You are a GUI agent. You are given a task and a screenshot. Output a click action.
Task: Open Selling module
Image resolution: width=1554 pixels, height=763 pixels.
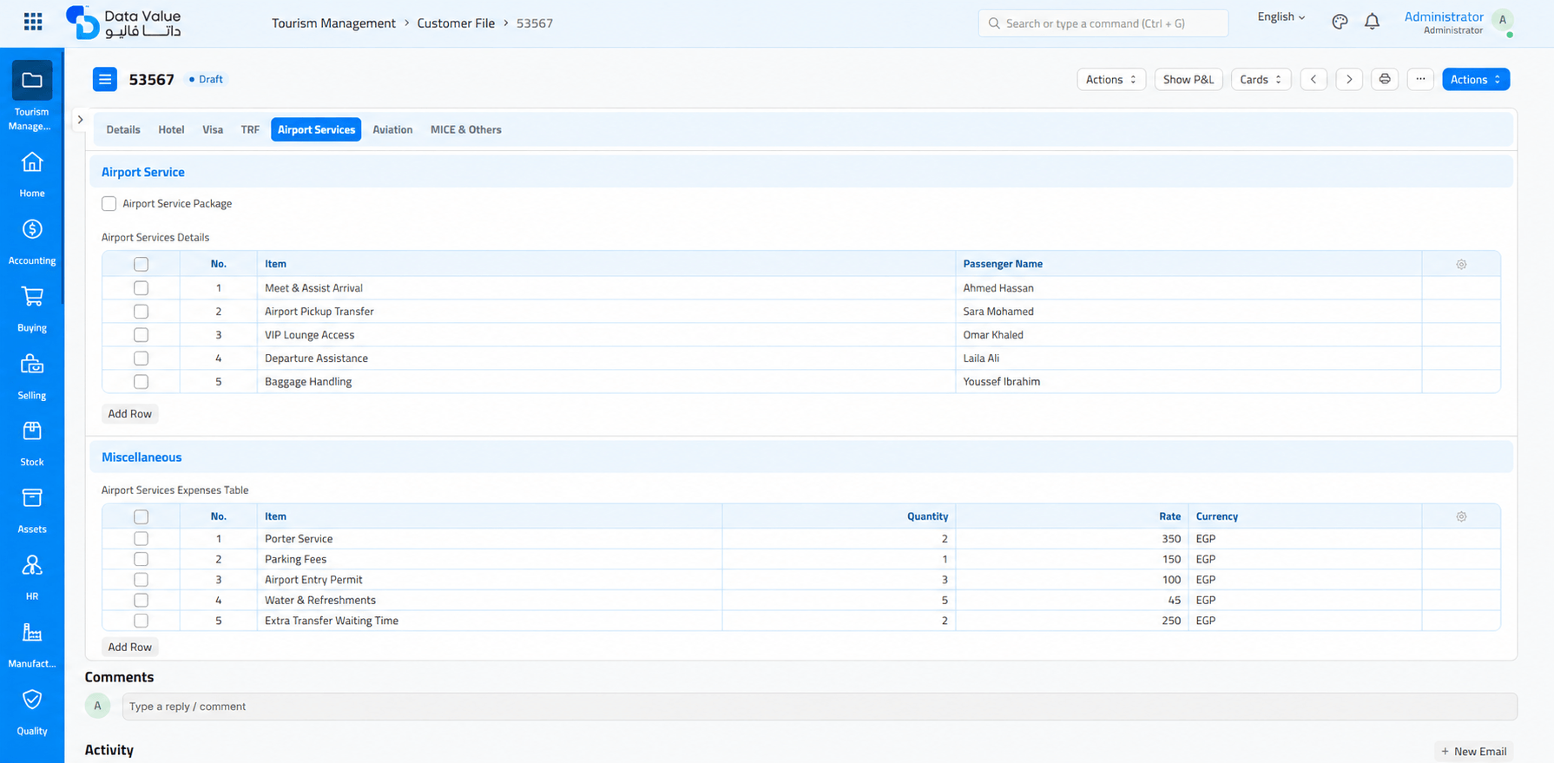tap(32, 376)
